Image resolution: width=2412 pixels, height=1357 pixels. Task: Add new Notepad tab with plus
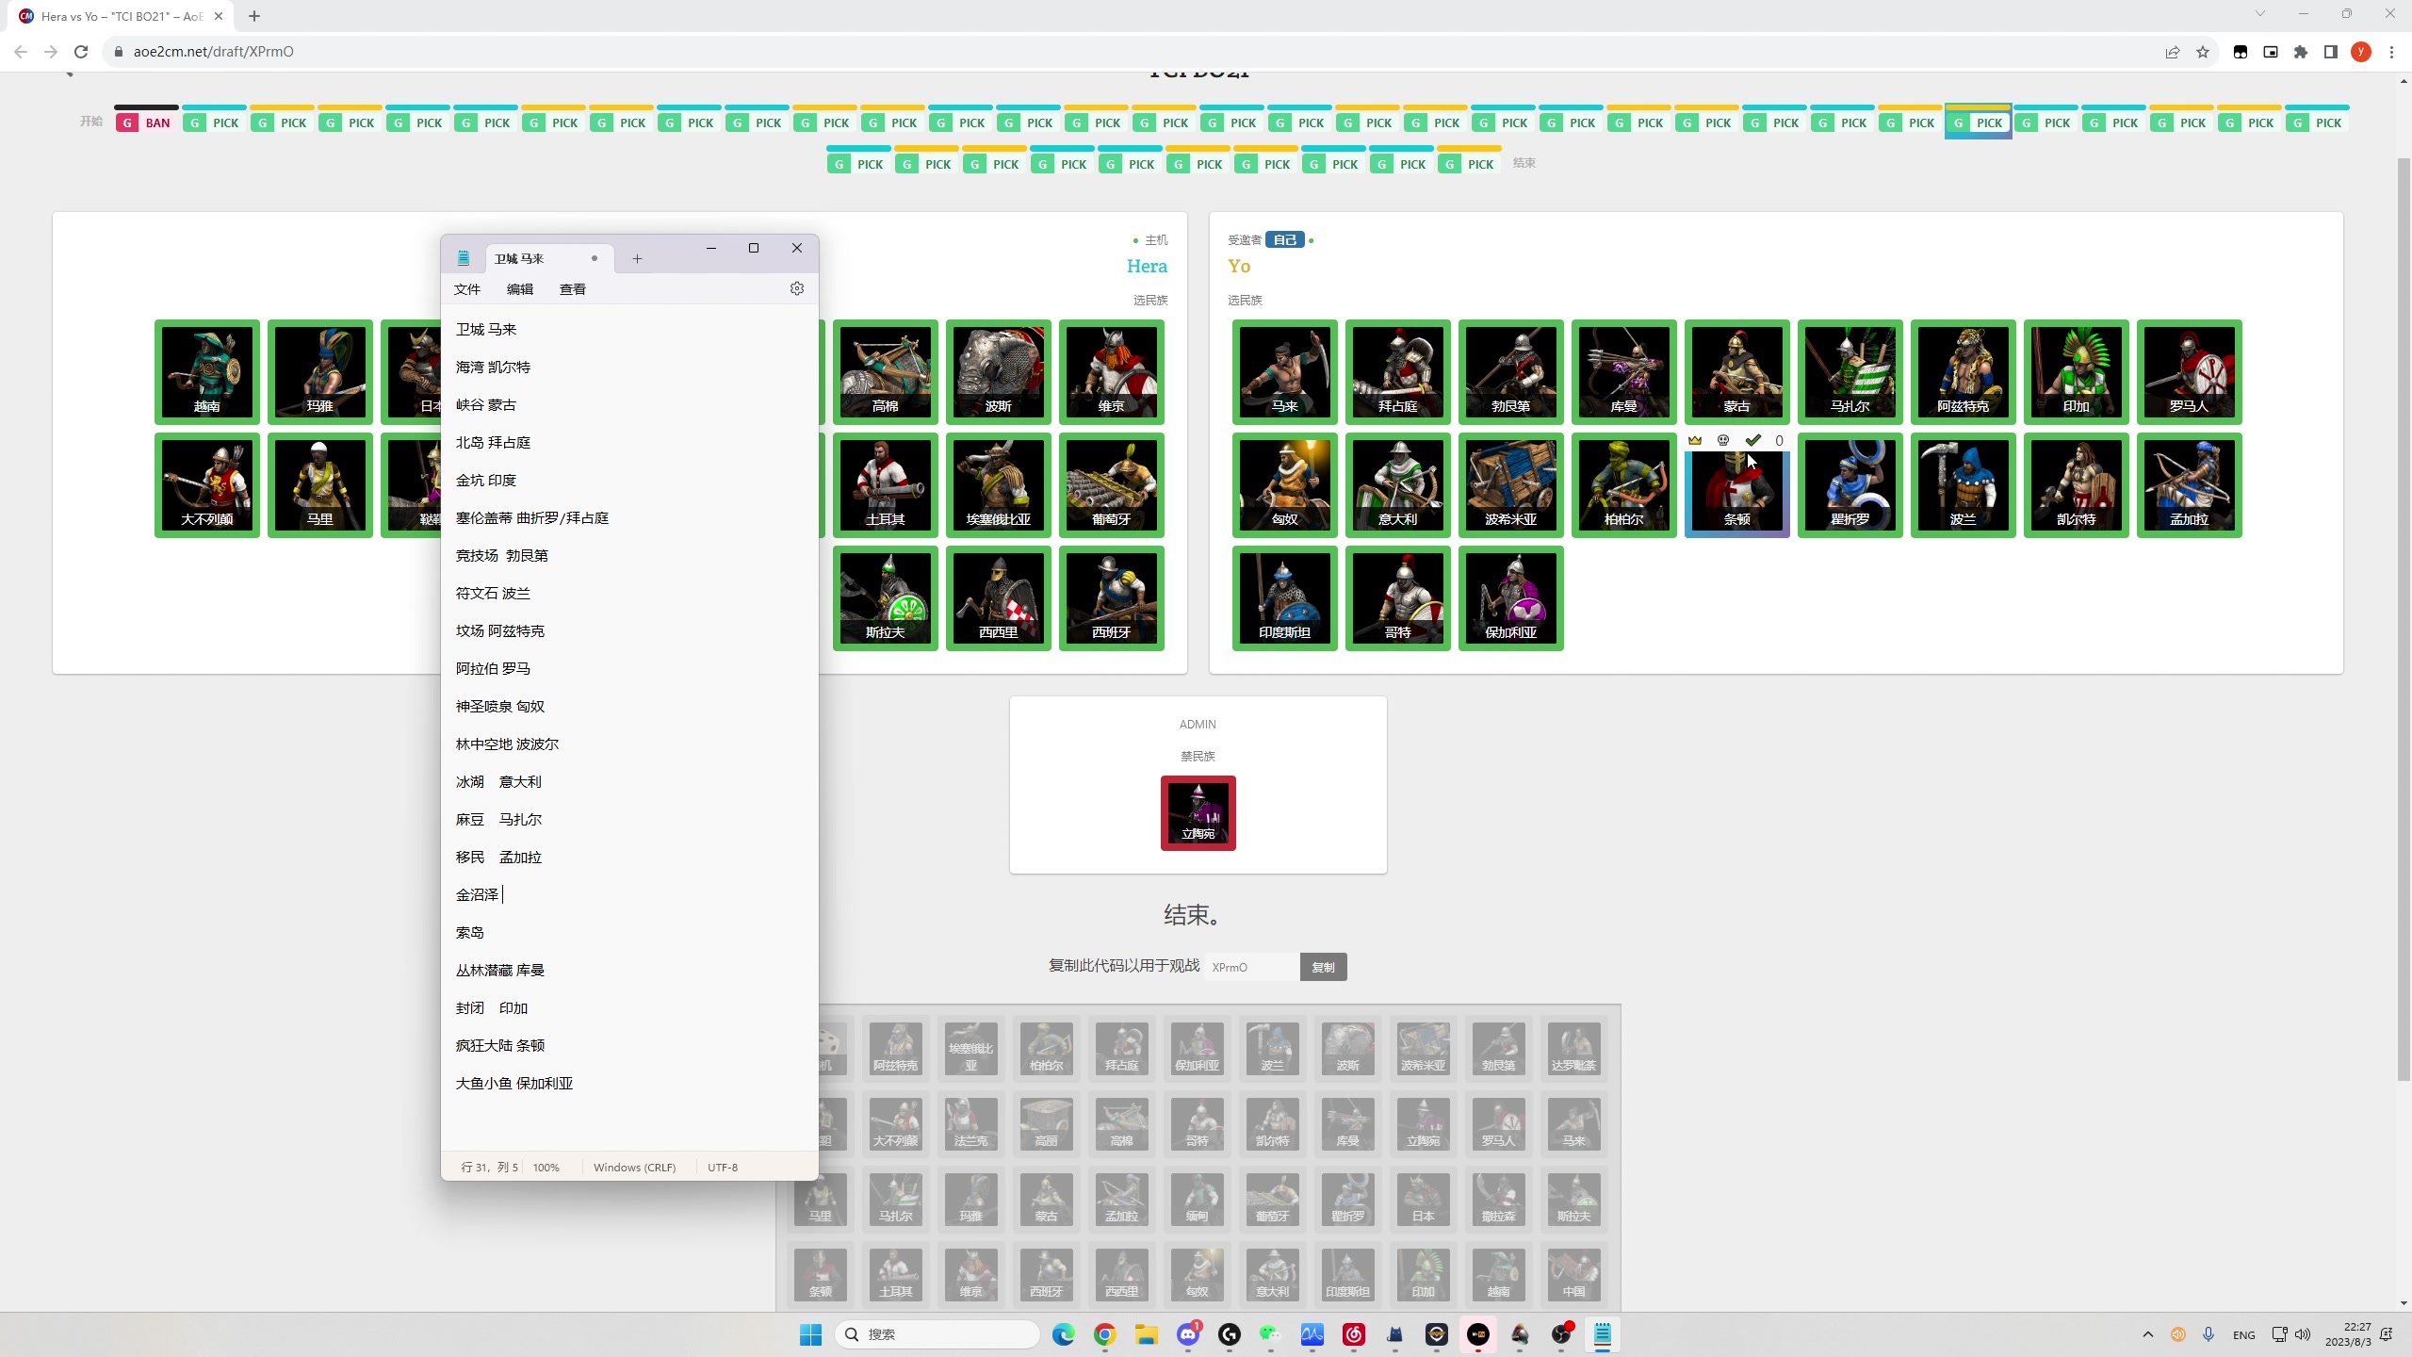pos(637,258)
